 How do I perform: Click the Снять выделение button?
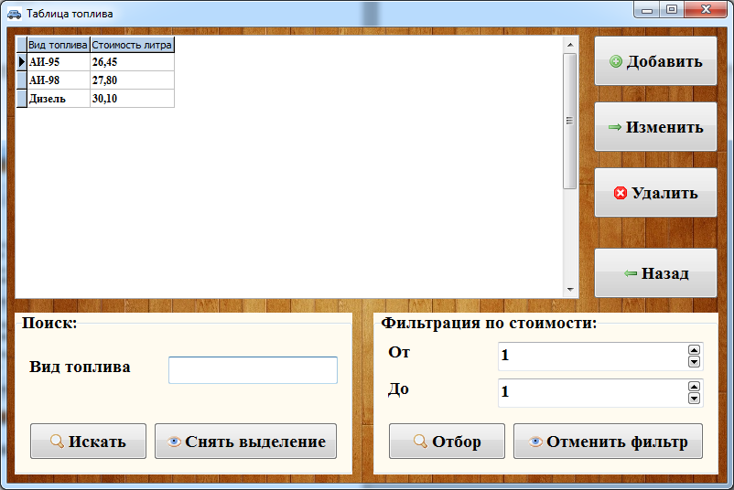(246, 441)
